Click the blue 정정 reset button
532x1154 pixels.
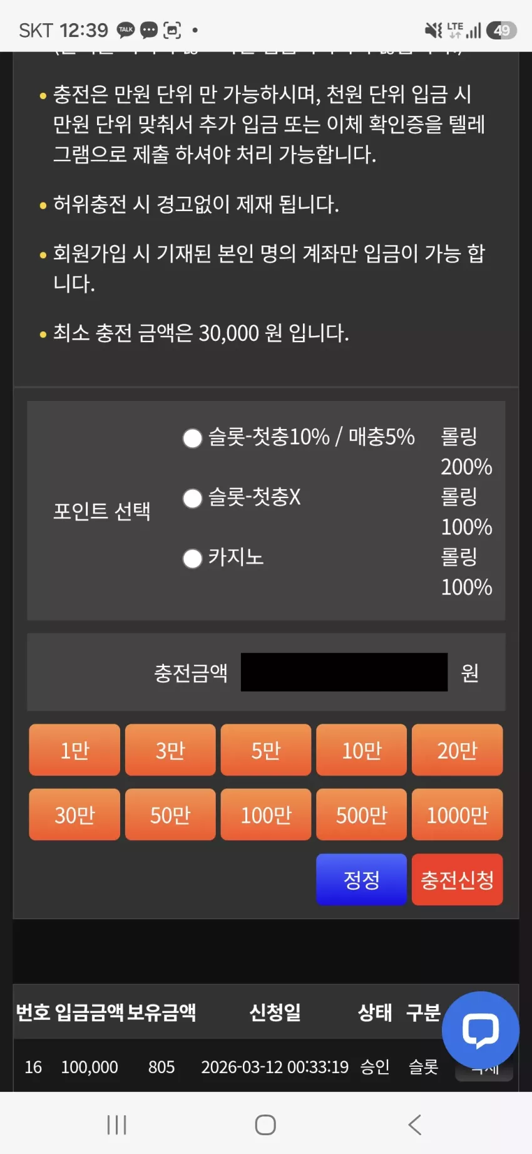pyautogui.click(x=362, y=880)
